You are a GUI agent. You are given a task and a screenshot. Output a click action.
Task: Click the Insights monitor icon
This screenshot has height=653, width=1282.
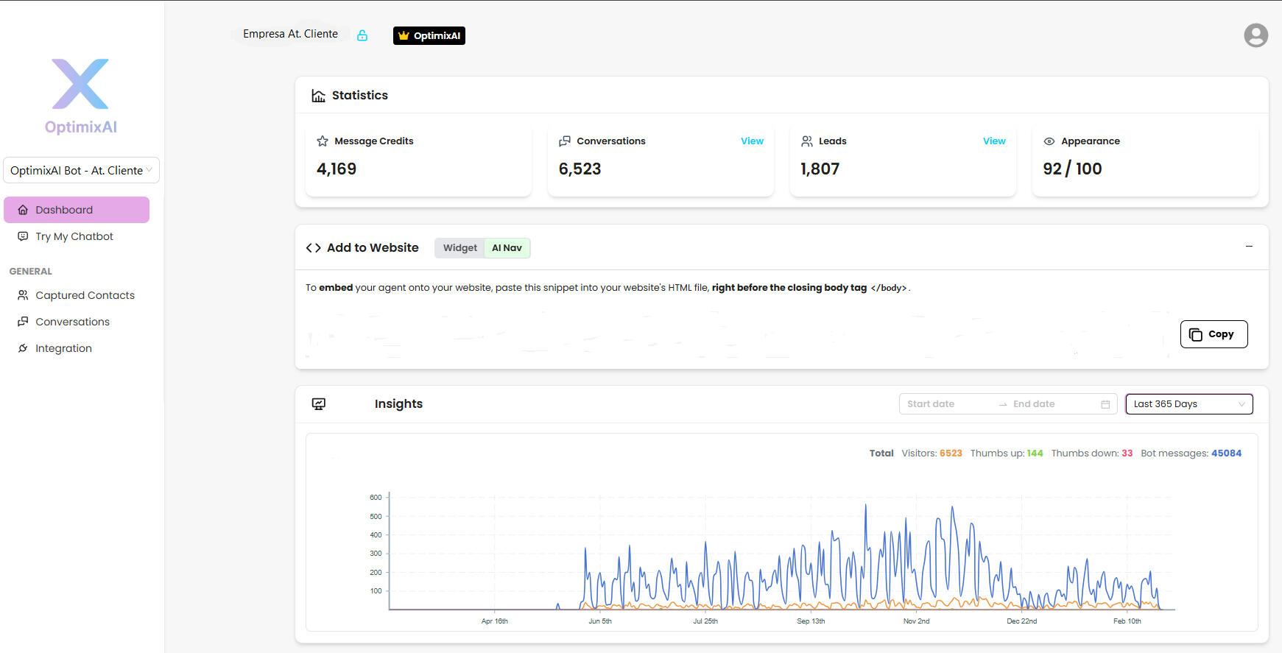[x=319, y=404]
